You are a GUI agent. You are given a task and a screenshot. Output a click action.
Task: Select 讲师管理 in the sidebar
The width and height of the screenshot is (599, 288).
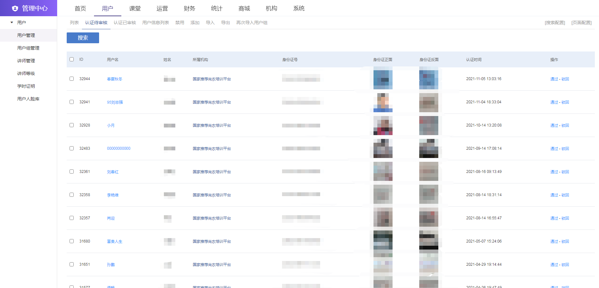pyautogui.click(x=26, y=61)
